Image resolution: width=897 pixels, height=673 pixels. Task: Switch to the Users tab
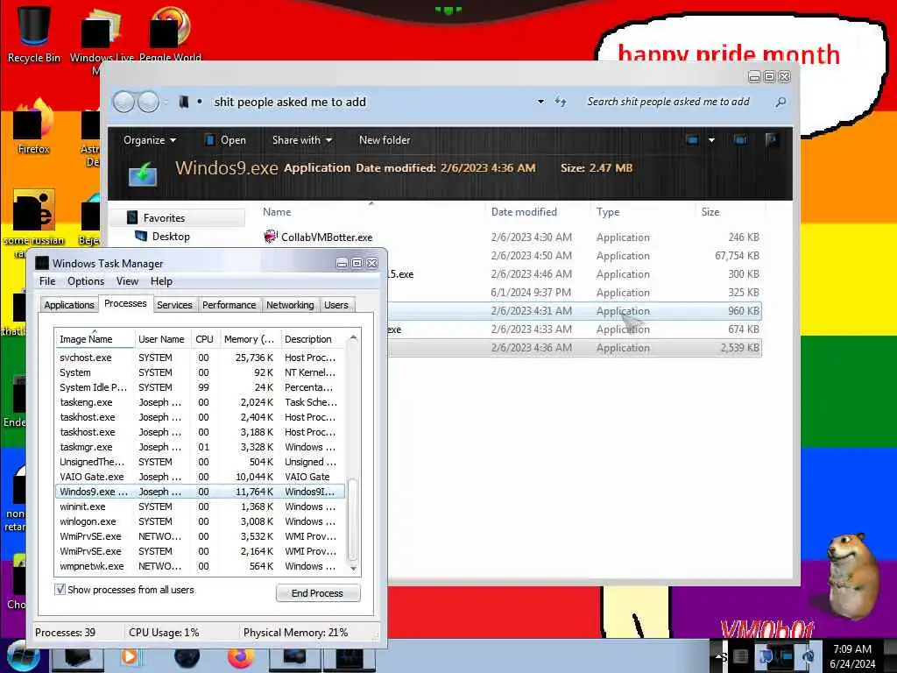(335, 305)
